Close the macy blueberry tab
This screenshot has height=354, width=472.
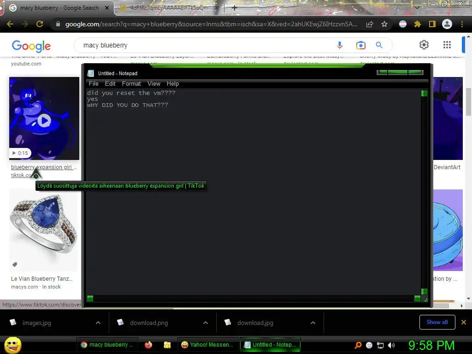click(107, 8)
